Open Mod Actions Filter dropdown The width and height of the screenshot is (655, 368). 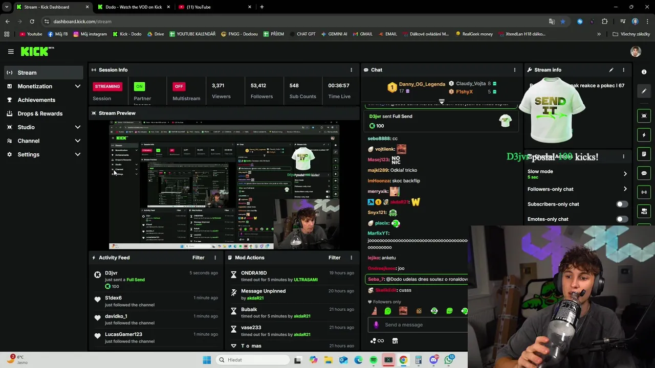[334, 258]
